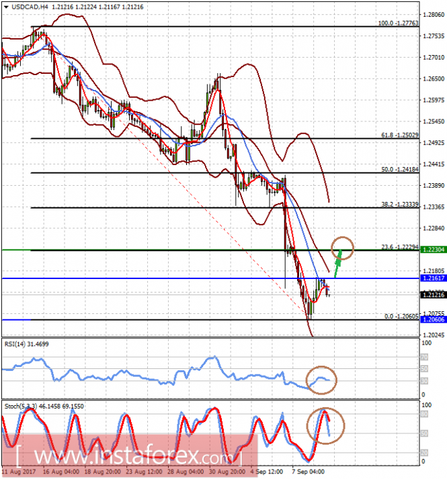Select the 7 Sep 04:00 time axis label
The image size is (447, 479).
click(308, 472)
